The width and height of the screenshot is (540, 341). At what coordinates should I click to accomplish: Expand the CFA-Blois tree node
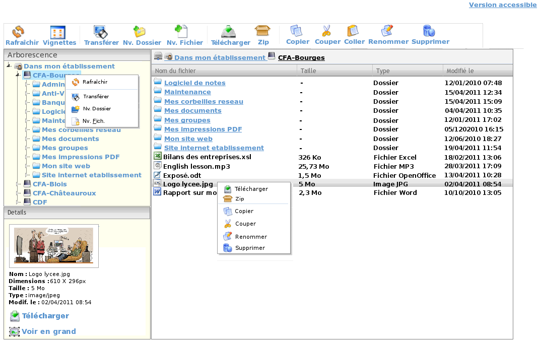point(19,184)
